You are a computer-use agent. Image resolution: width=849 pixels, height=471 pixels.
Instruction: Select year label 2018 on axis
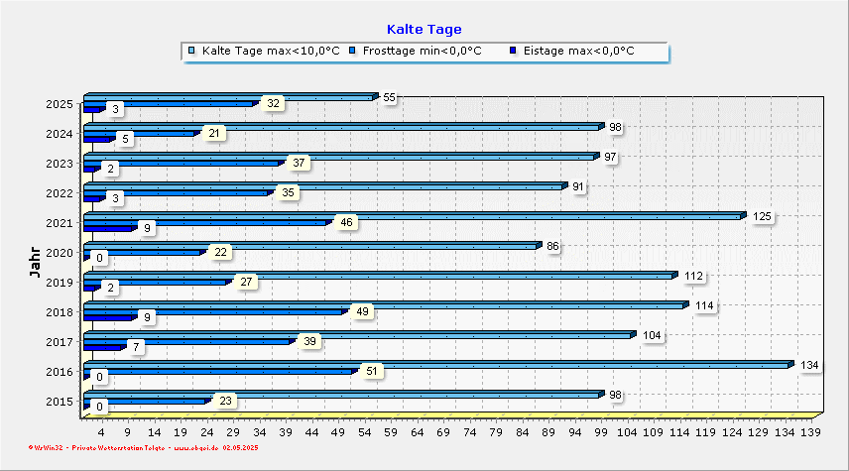pos(60,312)
